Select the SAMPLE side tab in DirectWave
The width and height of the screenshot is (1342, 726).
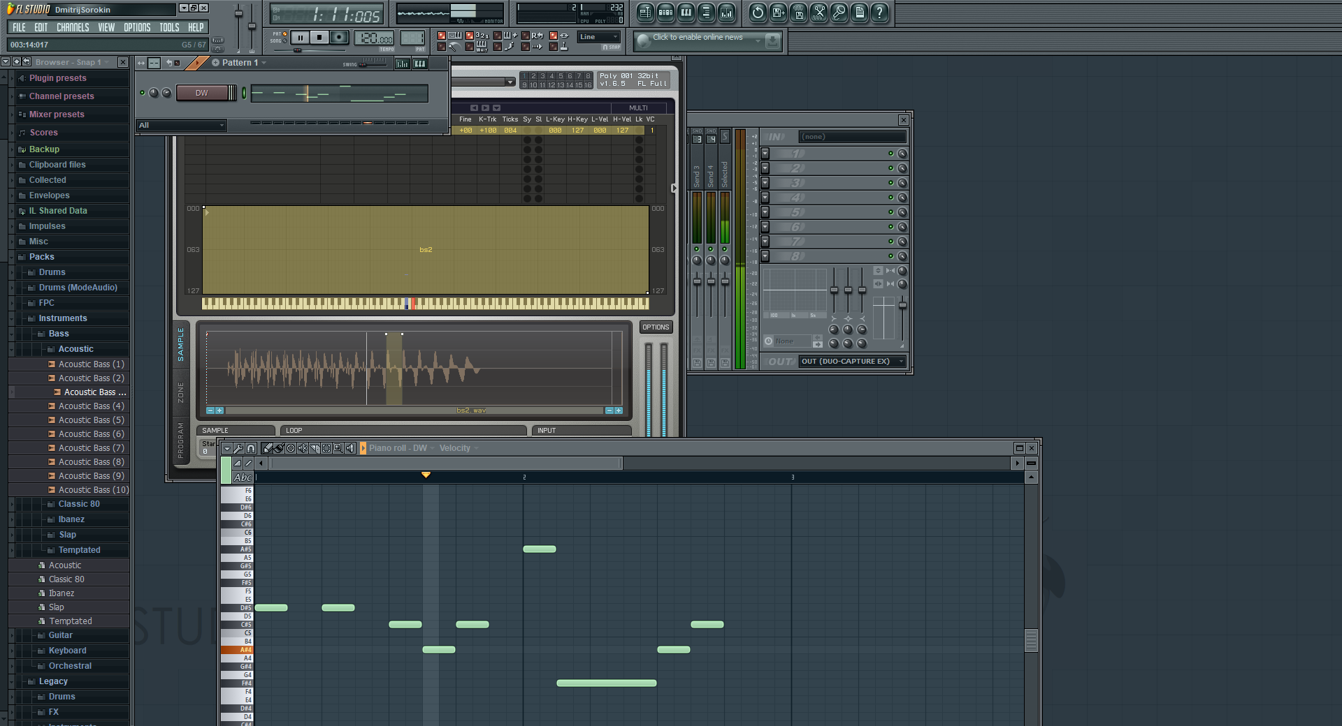click(180, 344)
